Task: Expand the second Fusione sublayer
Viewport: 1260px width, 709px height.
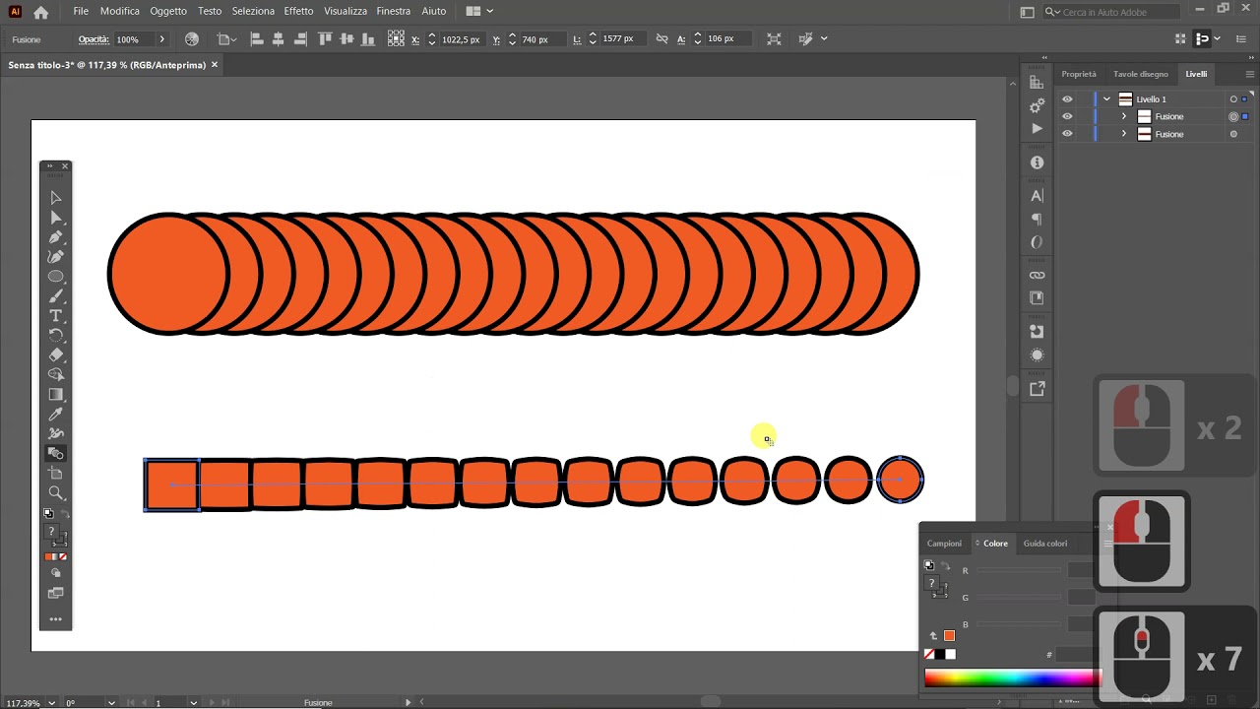Action: point(1124,134)
